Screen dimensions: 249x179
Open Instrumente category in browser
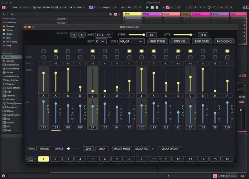click(x=13, y=65)
